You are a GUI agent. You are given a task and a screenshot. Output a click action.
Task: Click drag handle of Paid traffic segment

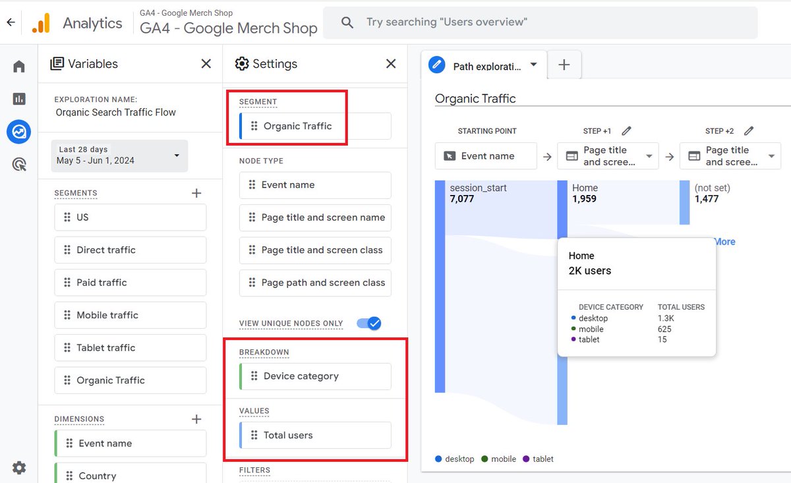click(67, 282)
